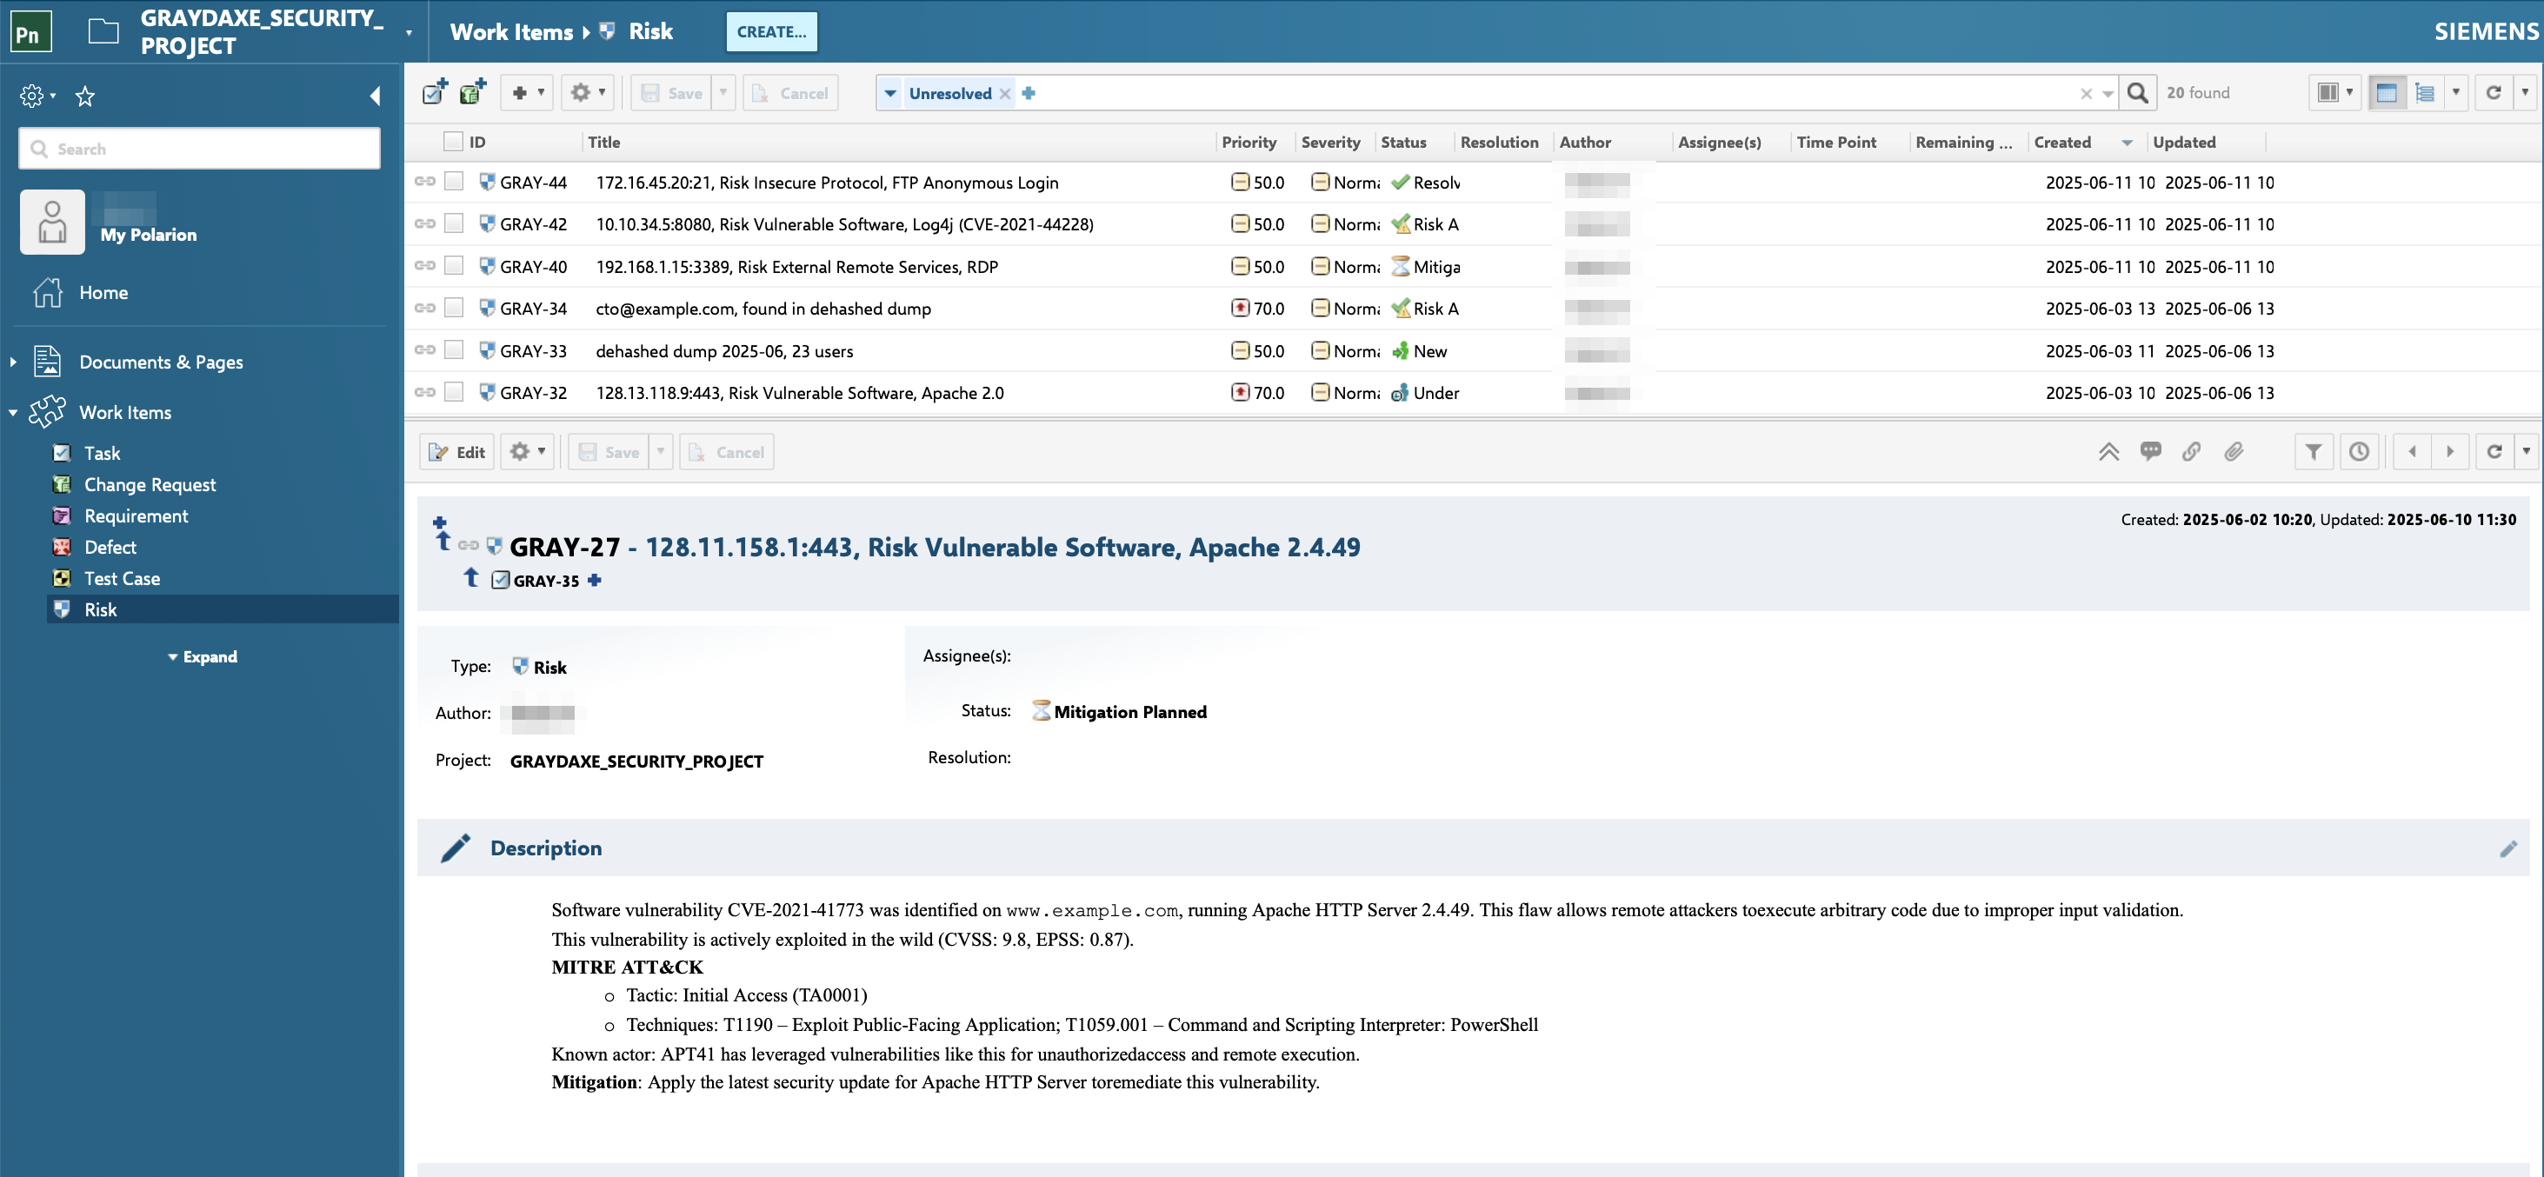The width and height of the screenshot is (2544, 1177).
Task: Go to Home in navigation
Action: [x=103, y=293]
